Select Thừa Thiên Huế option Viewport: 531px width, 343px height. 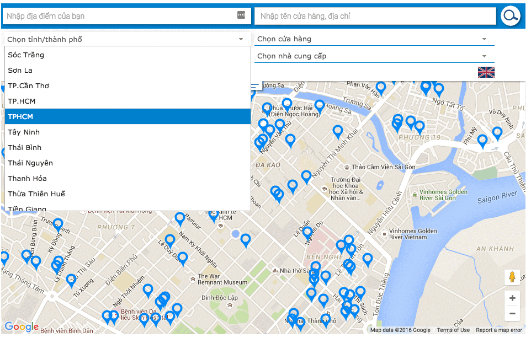click(x=128, y=194)
